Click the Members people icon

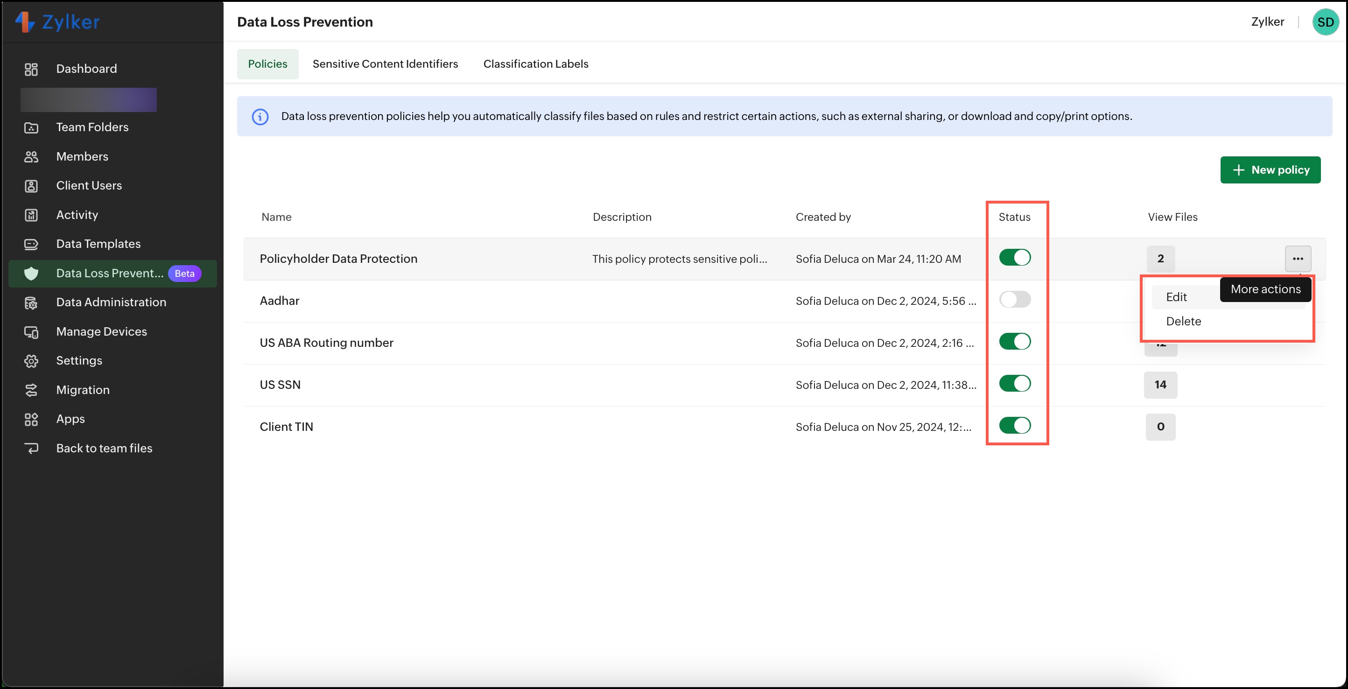pyautogui.click(x=31, y=156)
